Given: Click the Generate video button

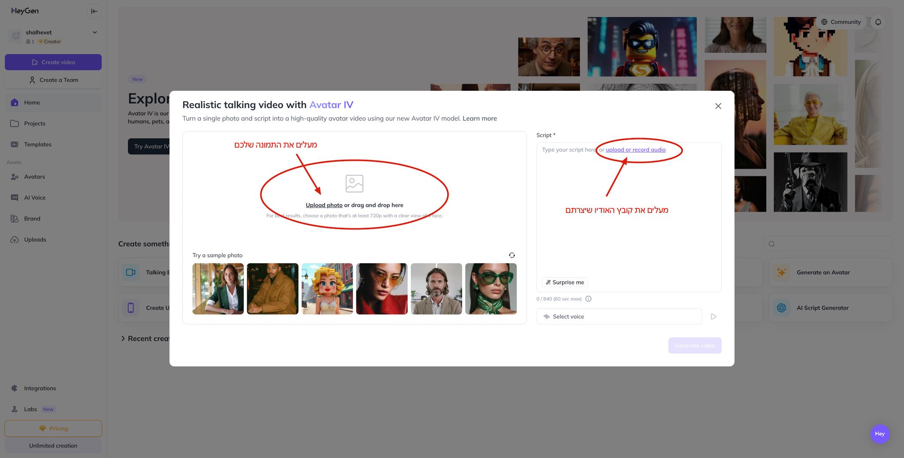Looking at the screenshot, I should pyautogui.click(x=695, y=346).
